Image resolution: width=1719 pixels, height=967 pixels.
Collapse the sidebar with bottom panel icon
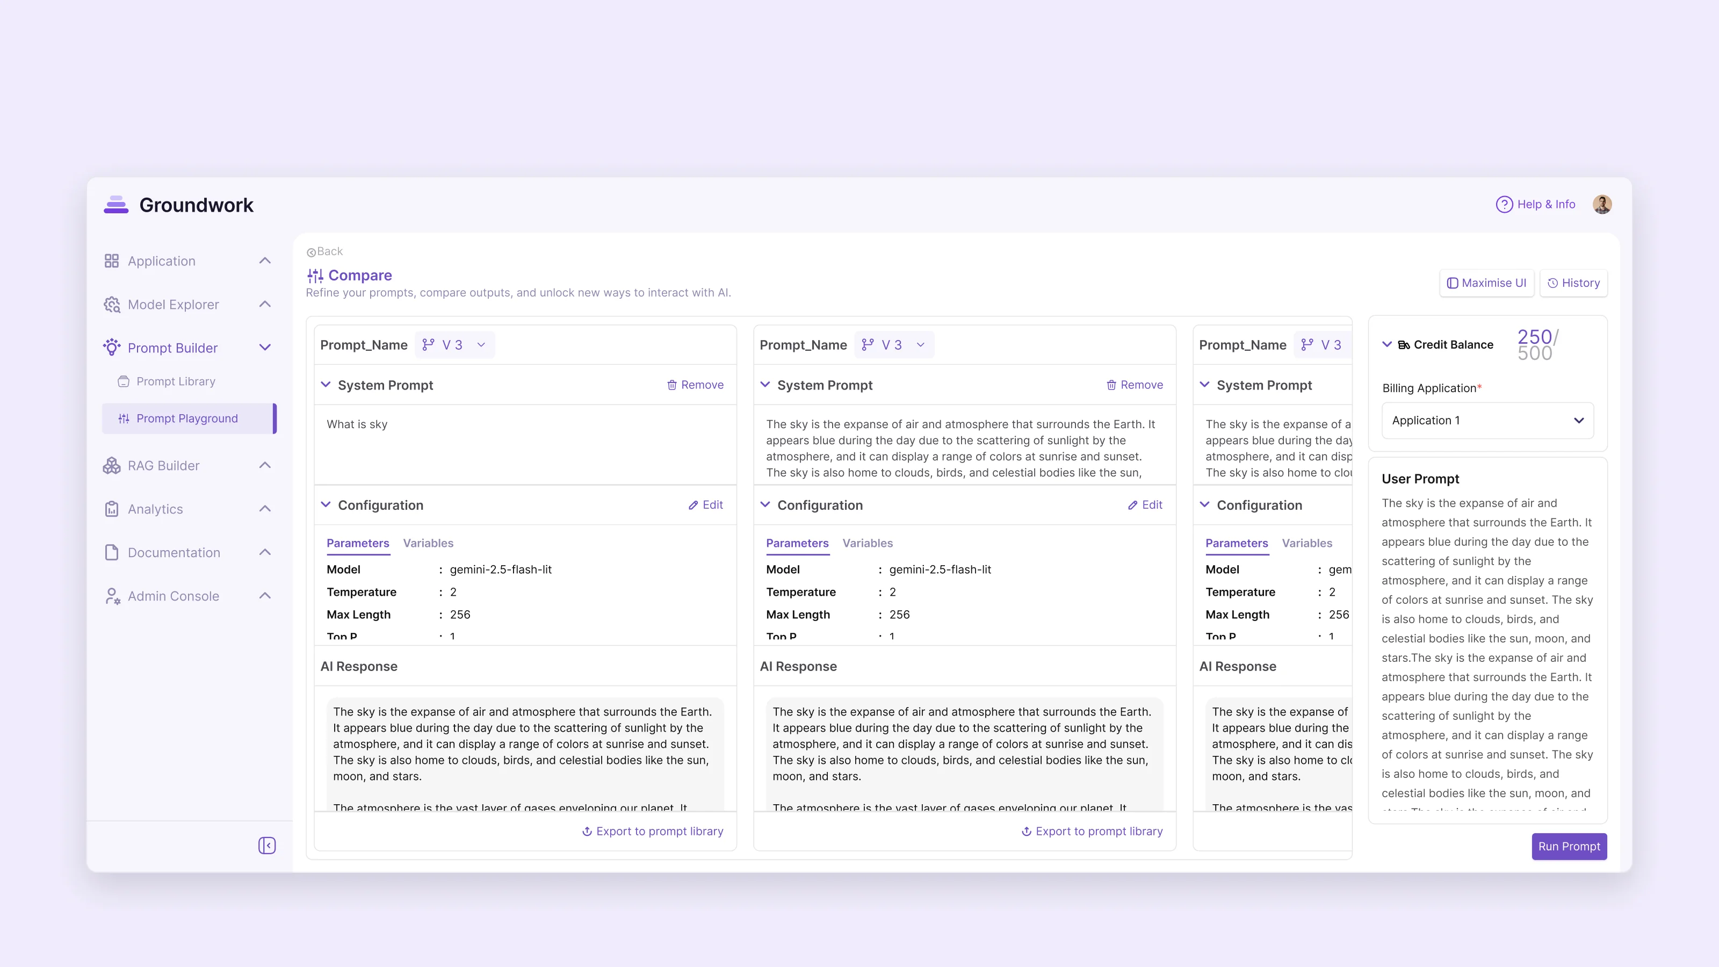click(x=267, y=846)
